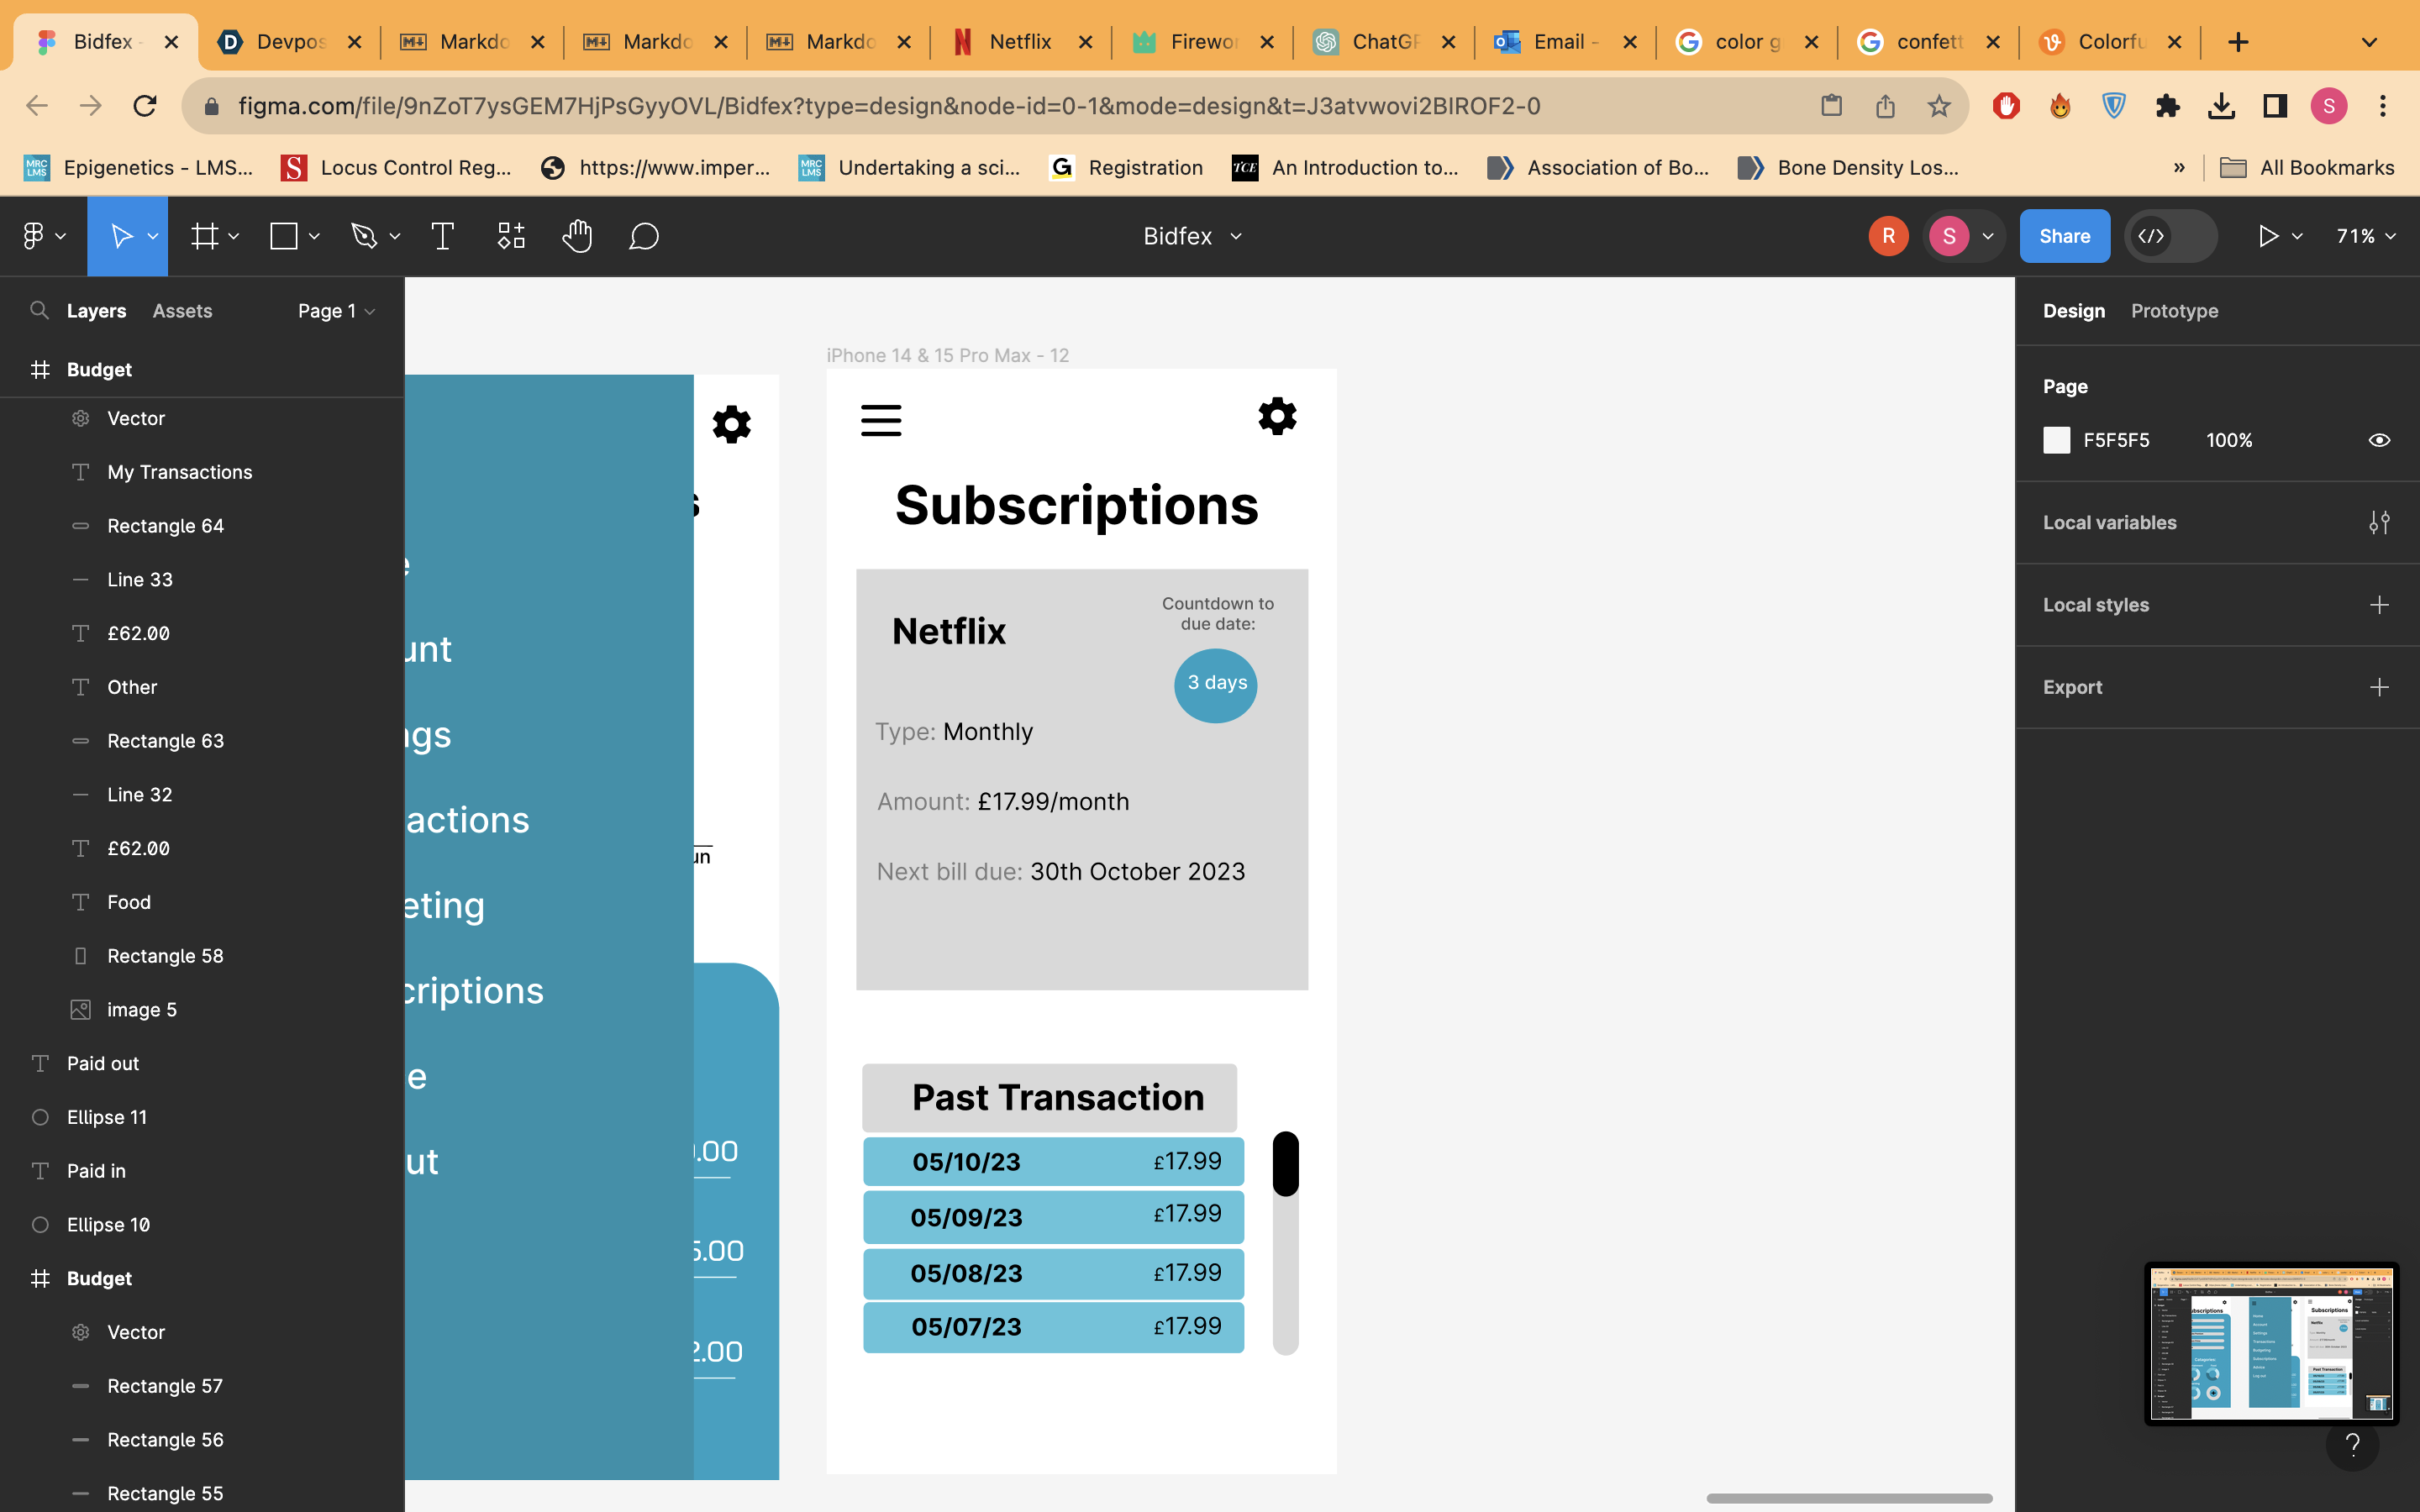The width and height of the screenshot is (2420, 1512).
Task: Select the Add comment tool
Action: pos(644,236)
